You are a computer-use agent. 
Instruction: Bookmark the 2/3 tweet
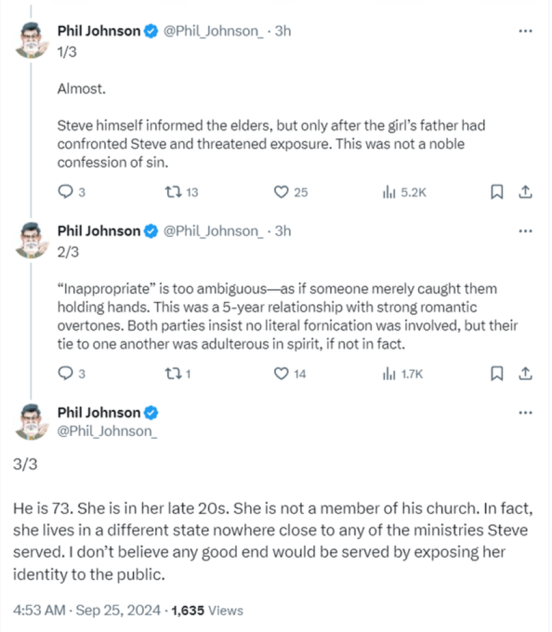(497, 373)
